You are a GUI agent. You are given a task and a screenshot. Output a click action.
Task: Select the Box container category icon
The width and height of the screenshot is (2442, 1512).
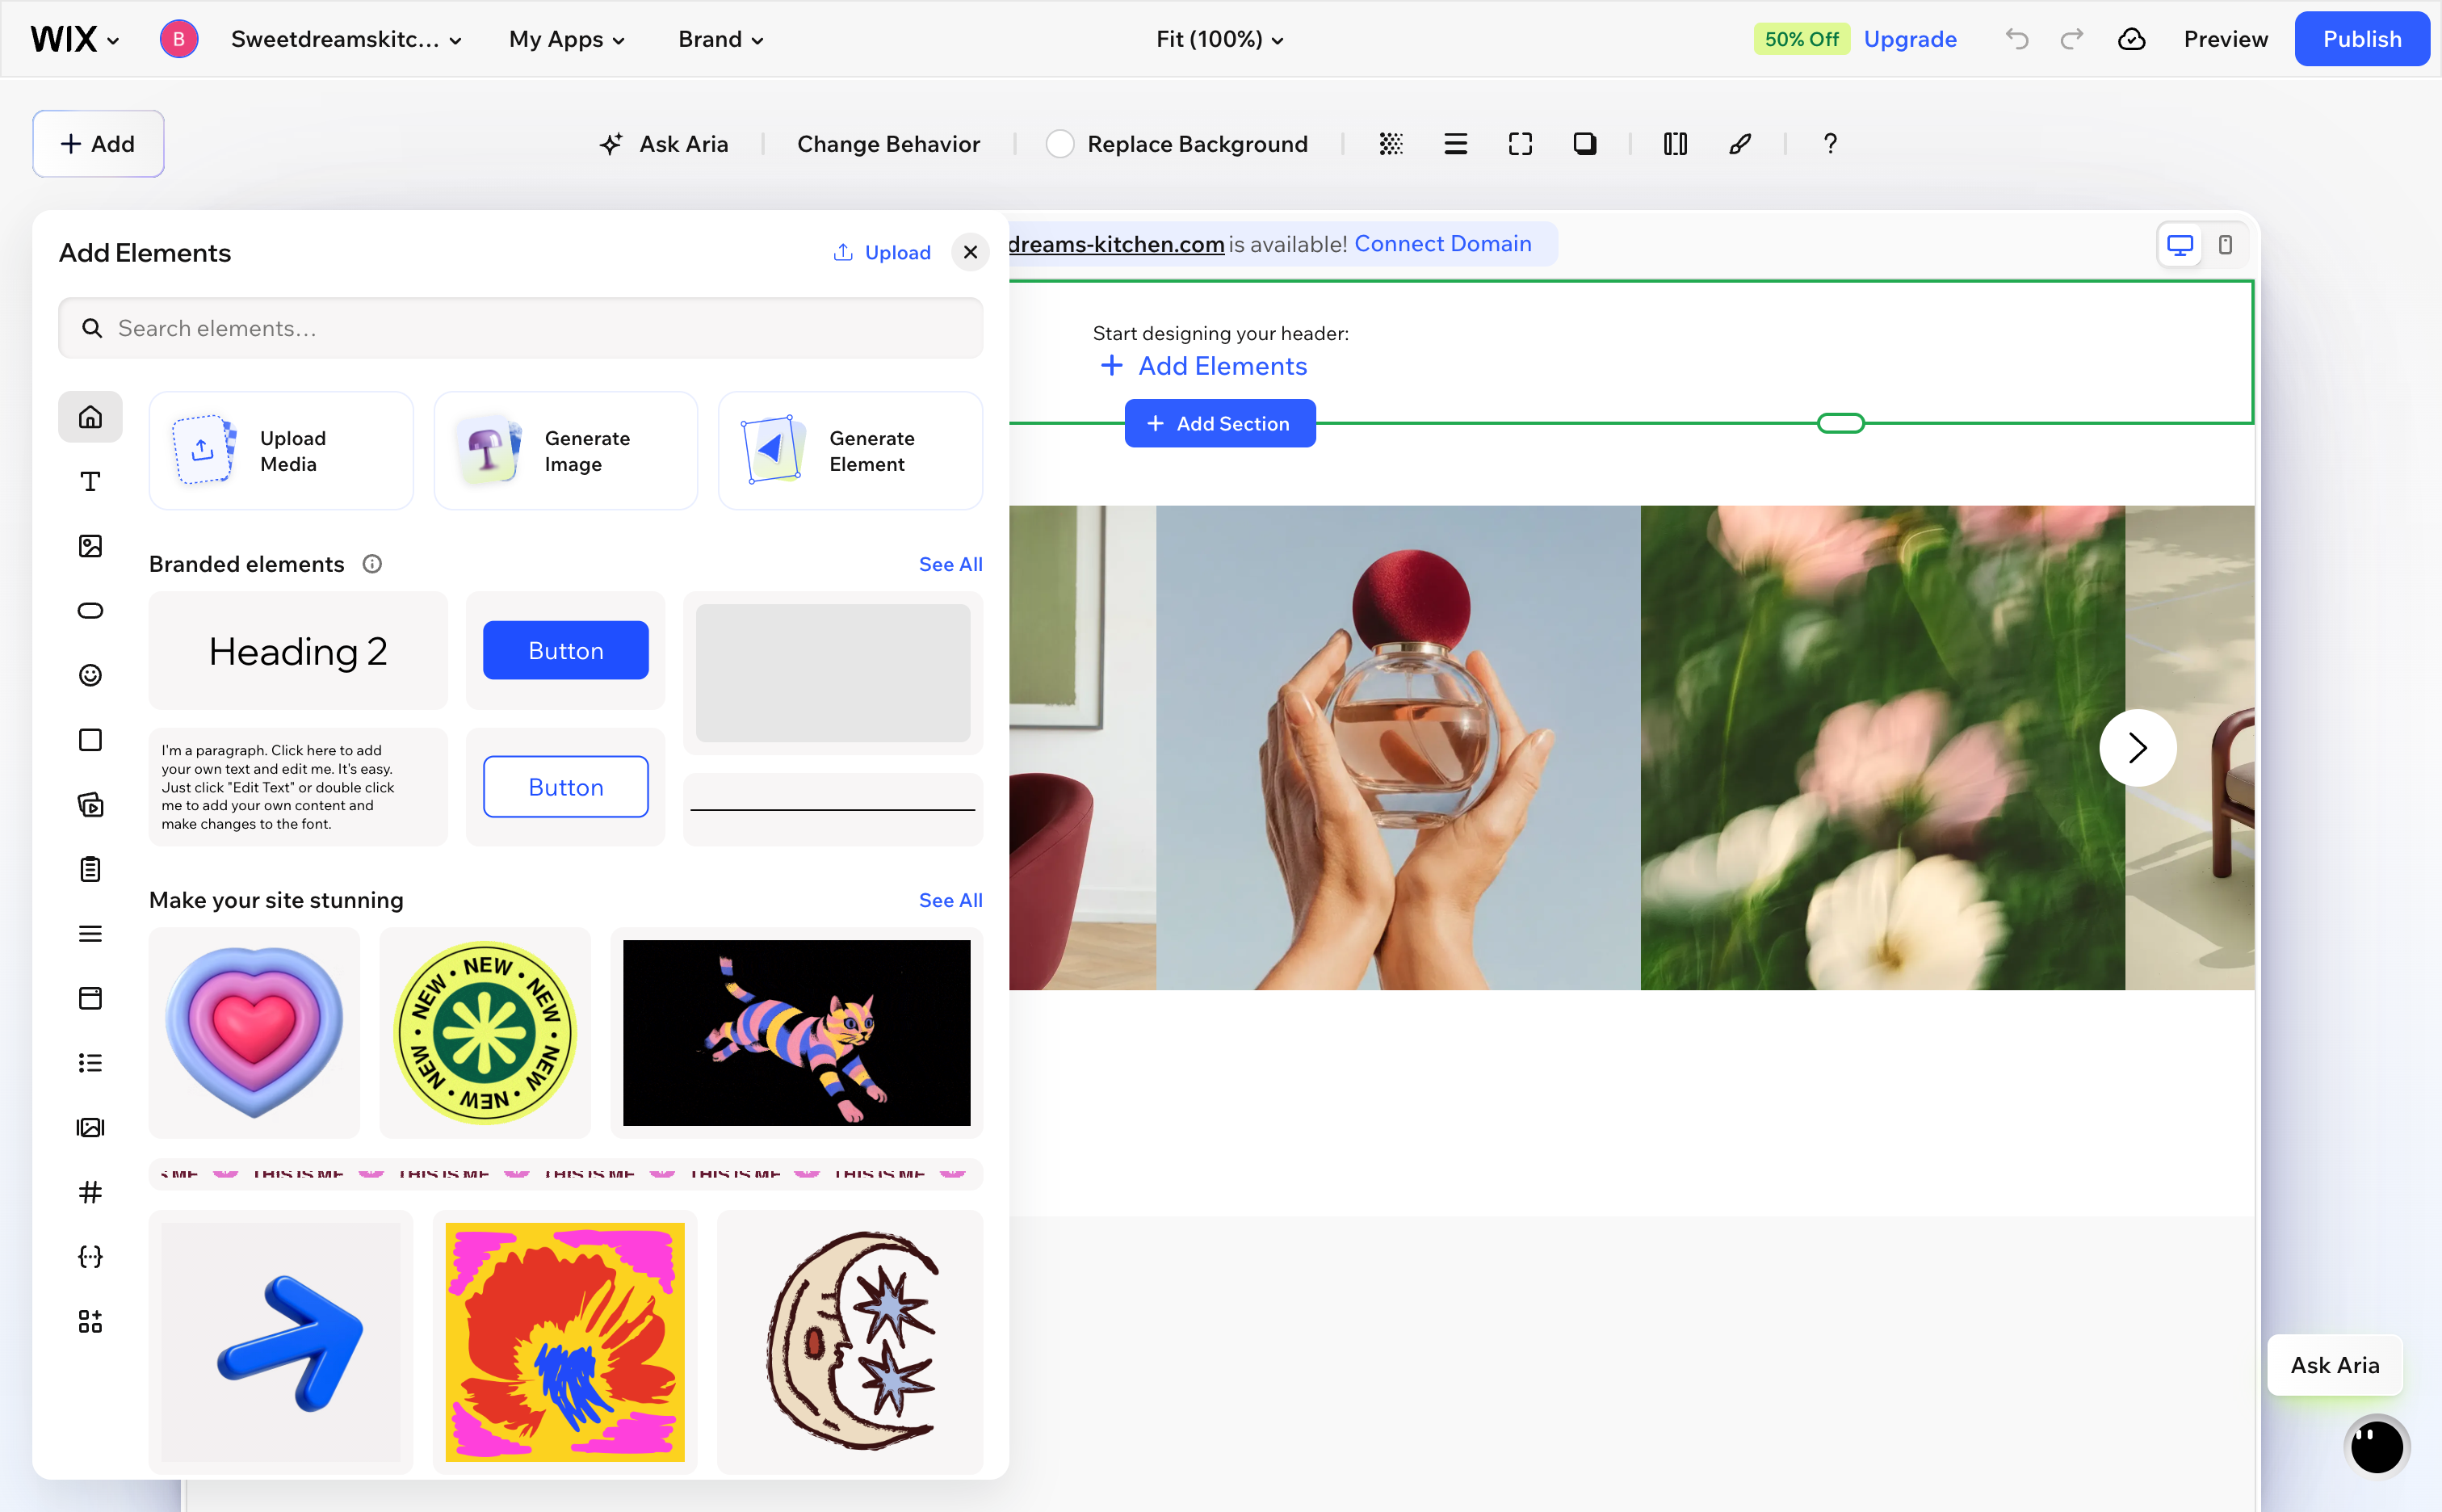90,740
